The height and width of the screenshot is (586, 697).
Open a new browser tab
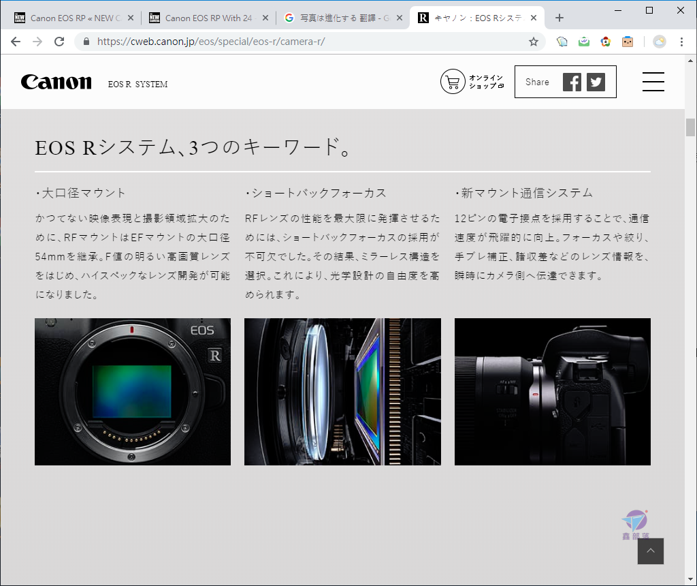coord(560,18)
